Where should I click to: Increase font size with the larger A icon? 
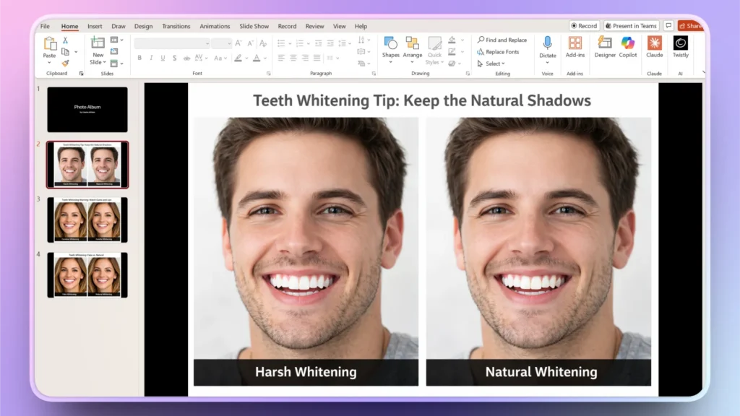coord(238,43)
